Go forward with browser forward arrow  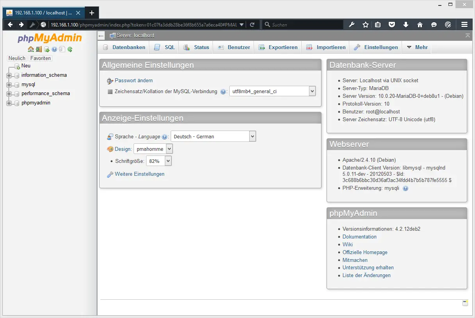[21, 25]
